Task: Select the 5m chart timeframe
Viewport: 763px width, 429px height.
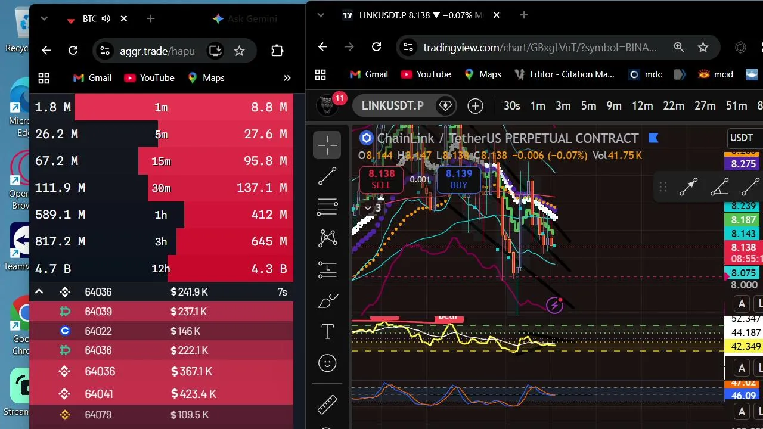Action: point(588,106)
